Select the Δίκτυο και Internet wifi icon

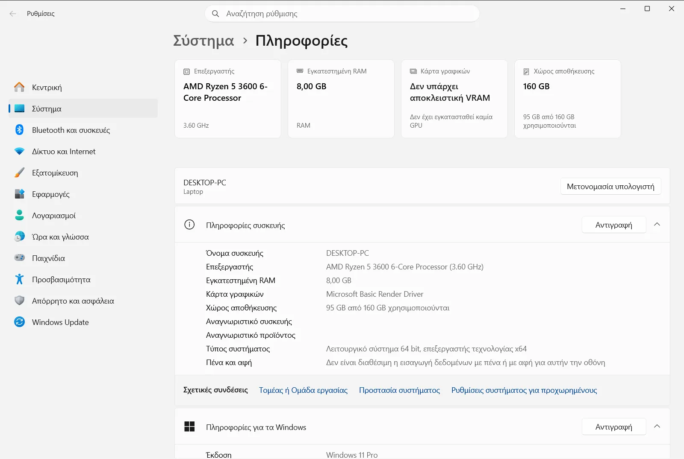click(x=19, y=151)
